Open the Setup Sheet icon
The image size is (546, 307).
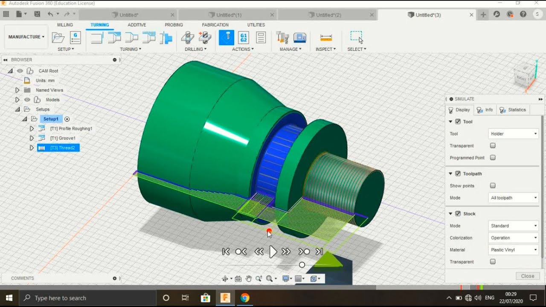(x=261, y=38)
